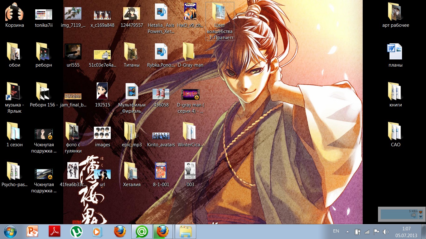Screen dimensions: 426x239
Task: Open Windows Explorer from the taskbar
Action: click(x=186, y=232)
